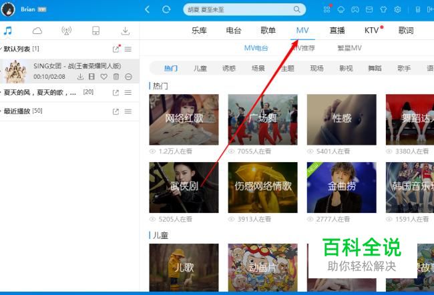Select the MV电台 sub-tab
The image size is (434, 295).
click(256, 48)
